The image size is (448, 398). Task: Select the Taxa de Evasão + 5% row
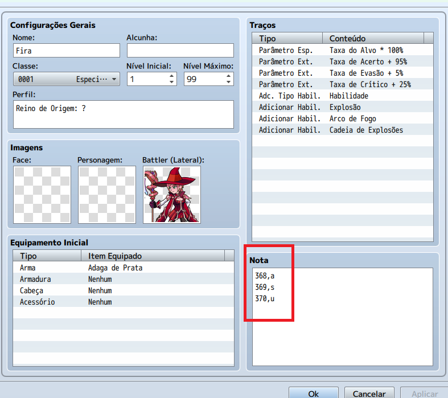(x=343, y=73)
